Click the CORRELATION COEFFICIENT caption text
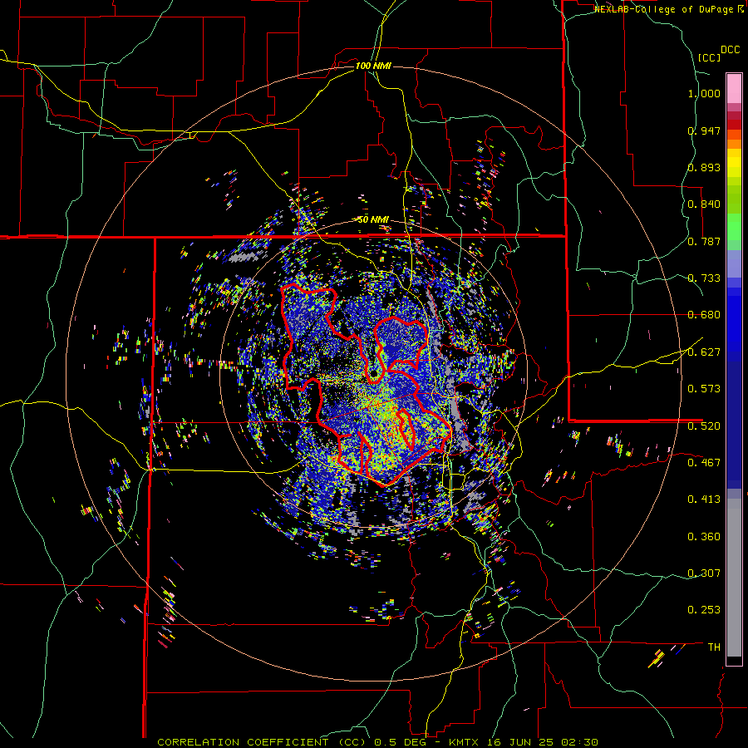This screenshot has height=748, width=748. click(243, 742)
